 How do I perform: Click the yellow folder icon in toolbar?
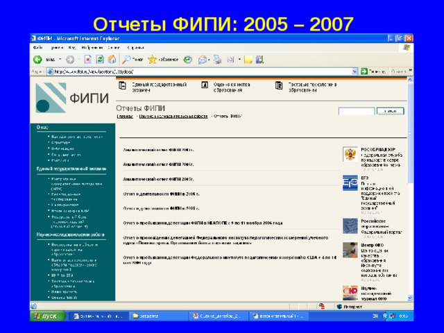[248, 60]
